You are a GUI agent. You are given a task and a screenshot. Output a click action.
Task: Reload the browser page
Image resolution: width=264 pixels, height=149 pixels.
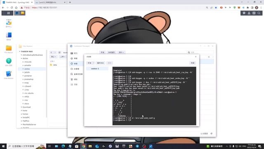click(12, 7)
